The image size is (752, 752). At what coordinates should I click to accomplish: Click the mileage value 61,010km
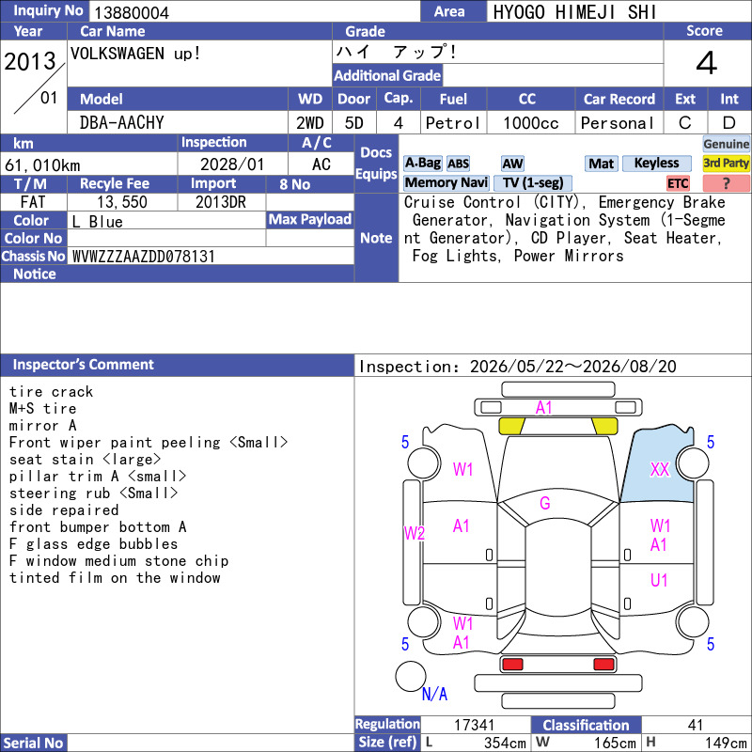click(42, 165)
